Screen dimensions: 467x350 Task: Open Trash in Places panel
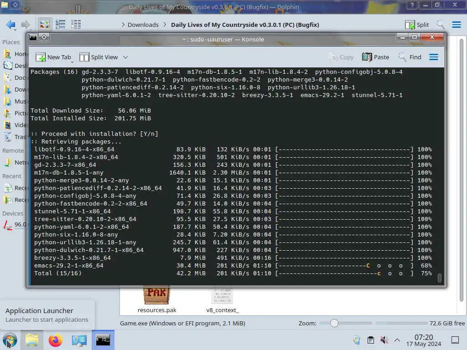pos(15,137)
